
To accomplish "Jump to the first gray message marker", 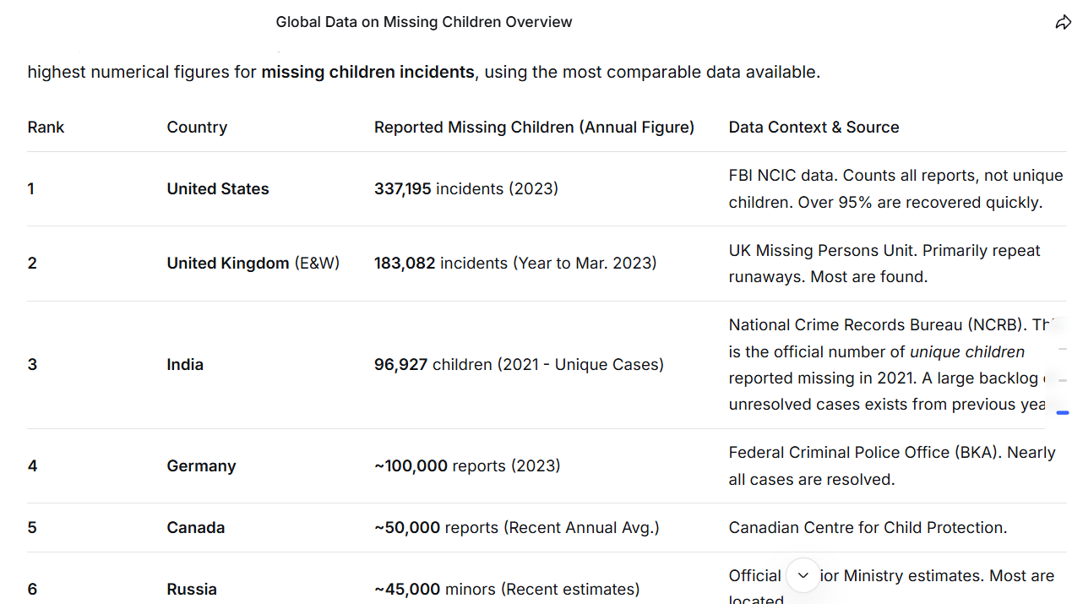I will tap(1063, 349).
